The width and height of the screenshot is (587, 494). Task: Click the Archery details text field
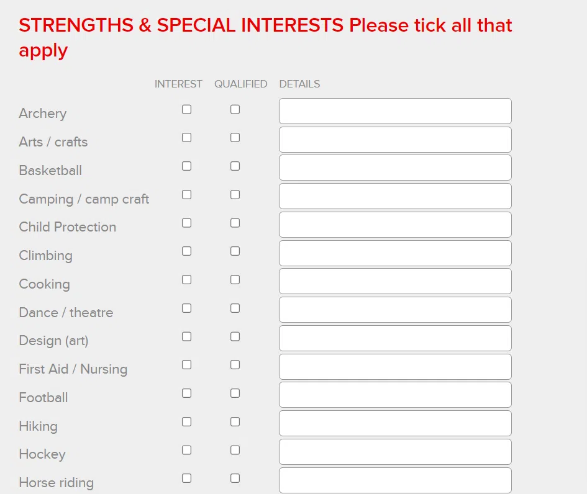point(395,111)
